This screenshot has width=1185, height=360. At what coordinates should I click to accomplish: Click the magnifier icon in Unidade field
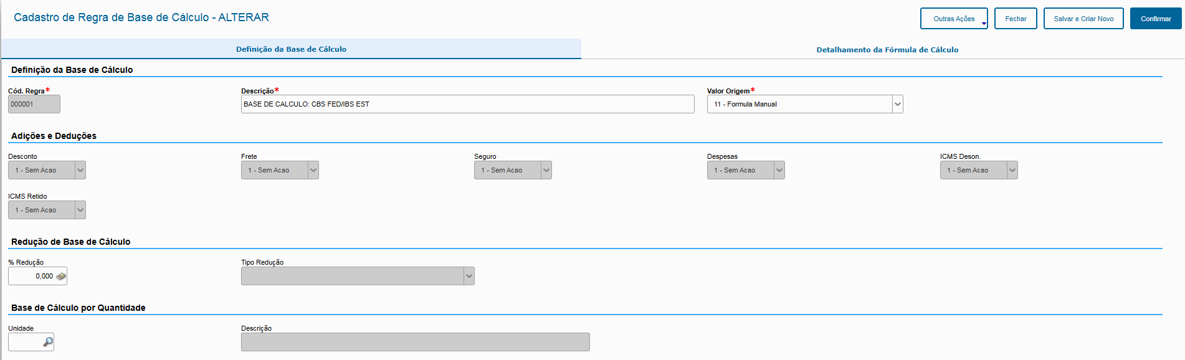[x=48, y=342]
